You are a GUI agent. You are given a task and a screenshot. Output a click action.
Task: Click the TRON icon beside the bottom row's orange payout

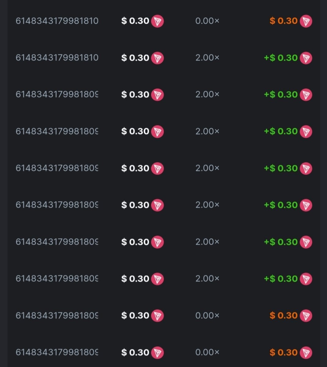tap(306, 353)
